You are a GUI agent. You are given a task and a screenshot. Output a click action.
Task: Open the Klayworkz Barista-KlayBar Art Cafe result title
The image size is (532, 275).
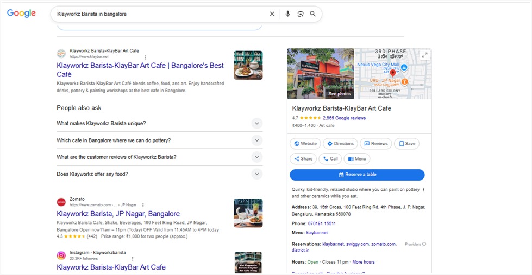[x=140, y=70]
